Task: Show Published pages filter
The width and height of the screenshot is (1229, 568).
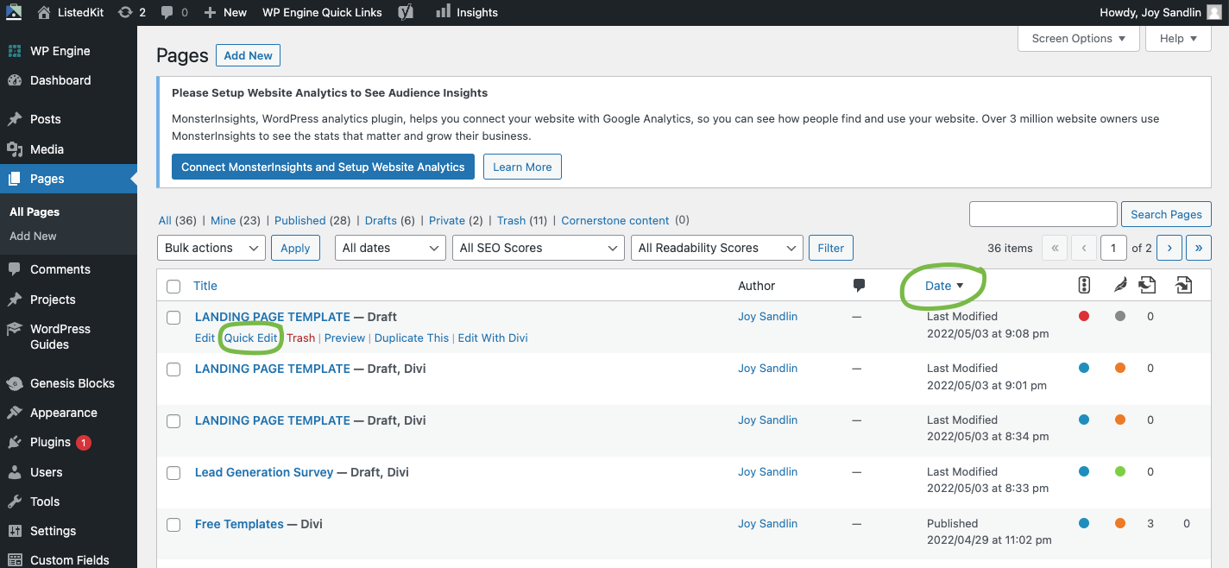Action: tap(300, 220)
